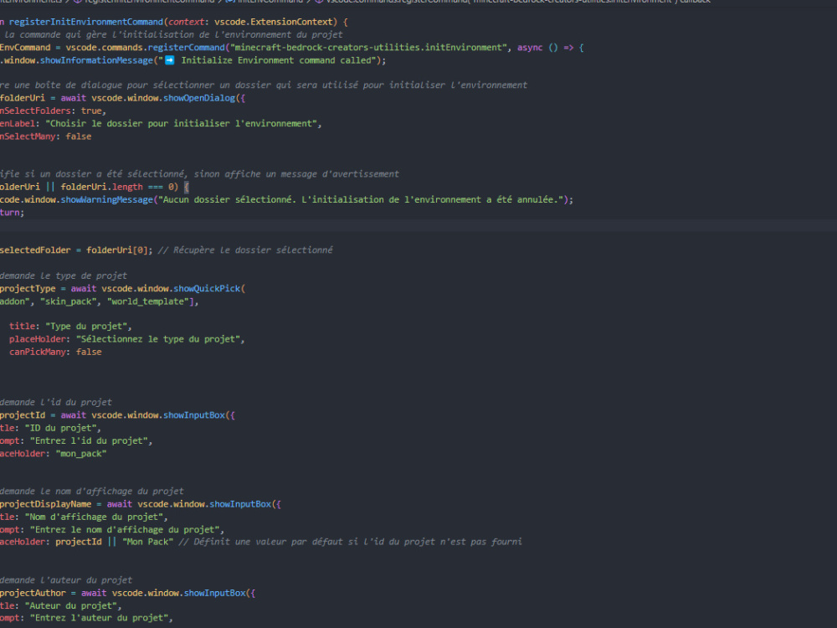Click the true value after nSelectFolders
This screenshot has width=837, height=628.
(91, 111)
